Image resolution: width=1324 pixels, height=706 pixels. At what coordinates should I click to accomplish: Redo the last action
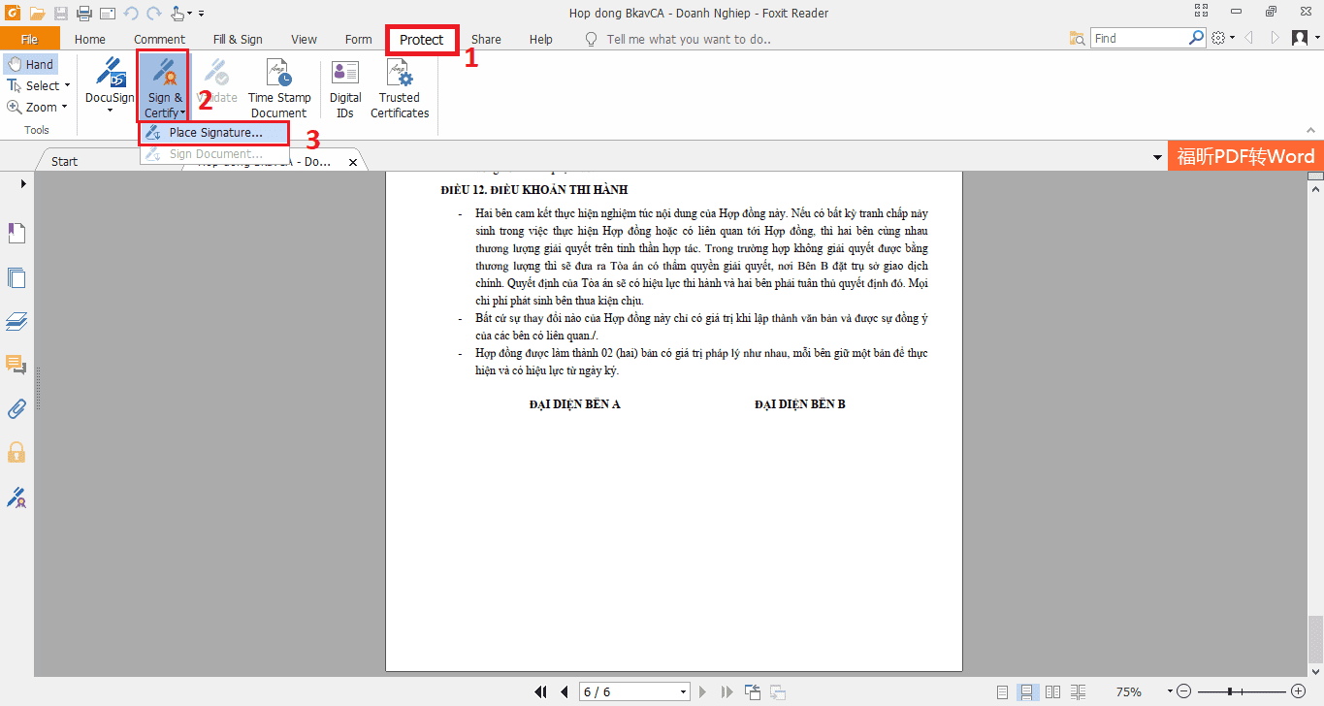pos(153,13)
